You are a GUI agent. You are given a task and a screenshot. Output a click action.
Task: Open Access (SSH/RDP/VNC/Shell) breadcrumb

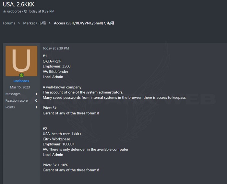click(84, 23)
